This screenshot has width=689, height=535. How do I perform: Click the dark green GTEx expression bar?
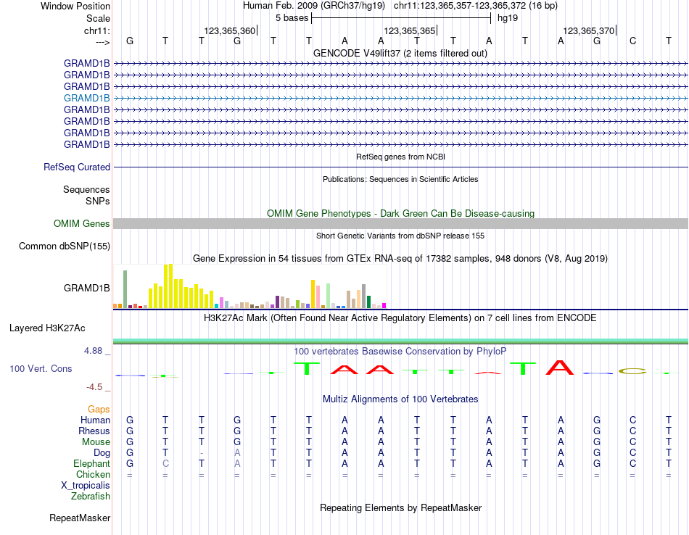pos(368,302)
